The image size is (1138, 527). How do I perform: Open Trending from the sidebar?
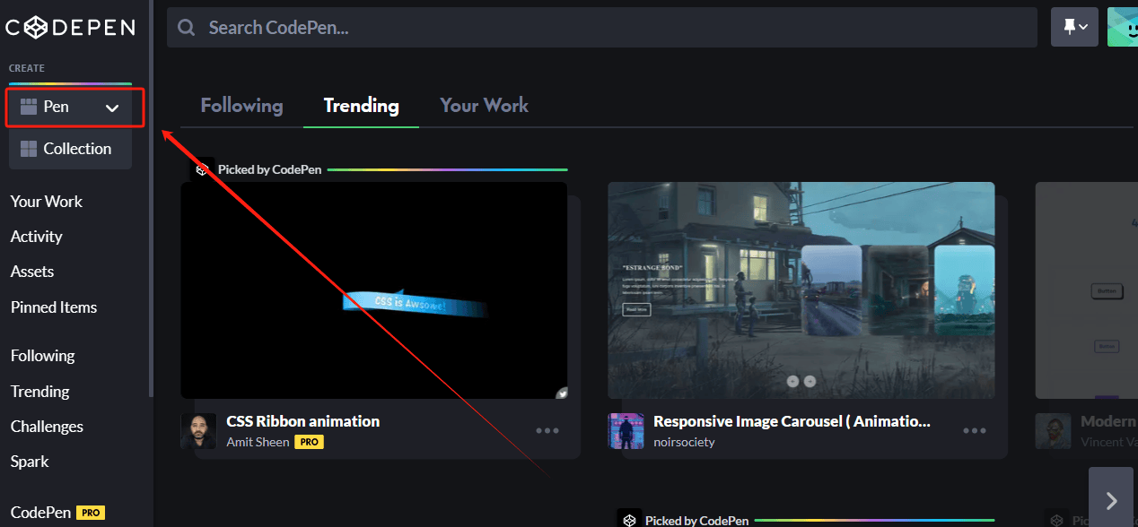(x=39, y=391)
